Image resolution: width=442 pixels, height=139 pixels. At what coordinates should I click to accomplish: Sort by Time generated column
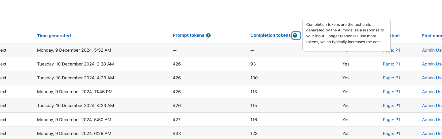tap(54, 36)
